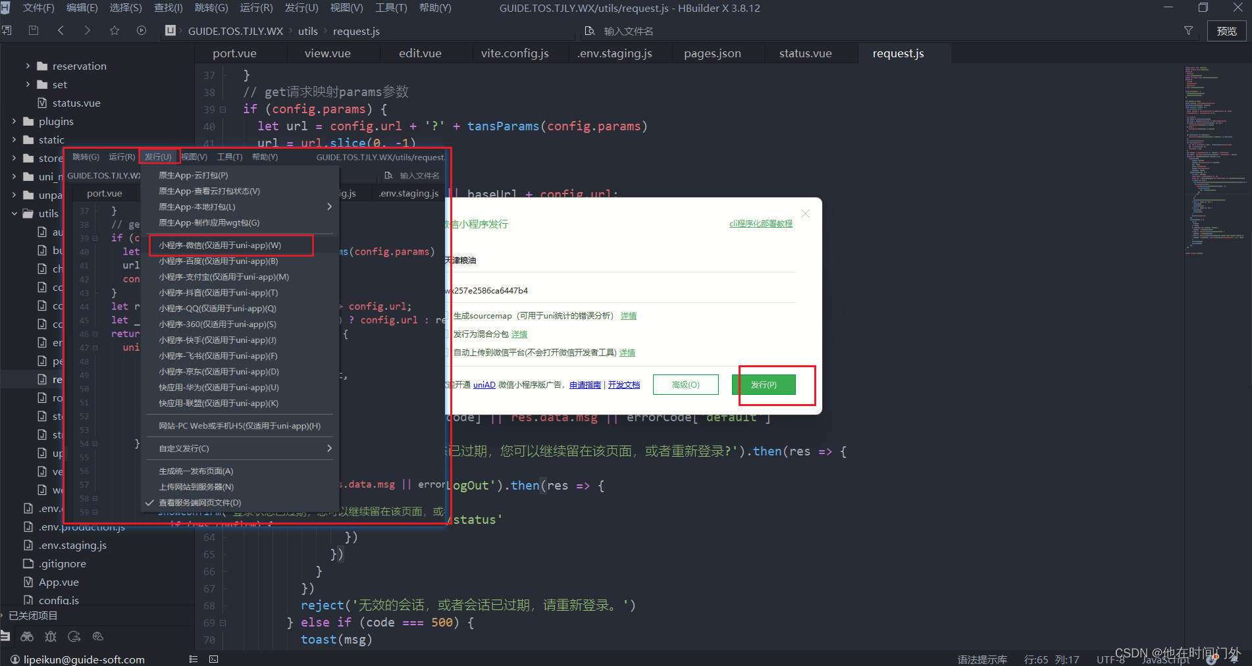
Task: Open the 原生App-本地打包(L) submenu arrow
Action: click(329, 207)
